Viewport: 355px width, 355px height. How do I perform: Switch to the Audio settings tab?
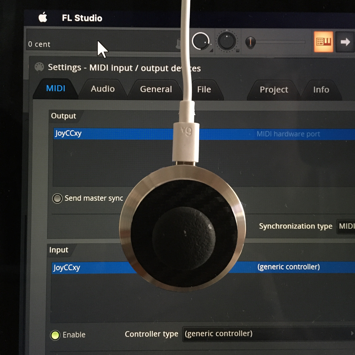tap(102, 89)
